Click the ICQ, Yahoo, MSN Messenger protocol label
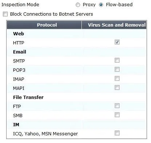 pyautogui.click(x=45, y=134)
